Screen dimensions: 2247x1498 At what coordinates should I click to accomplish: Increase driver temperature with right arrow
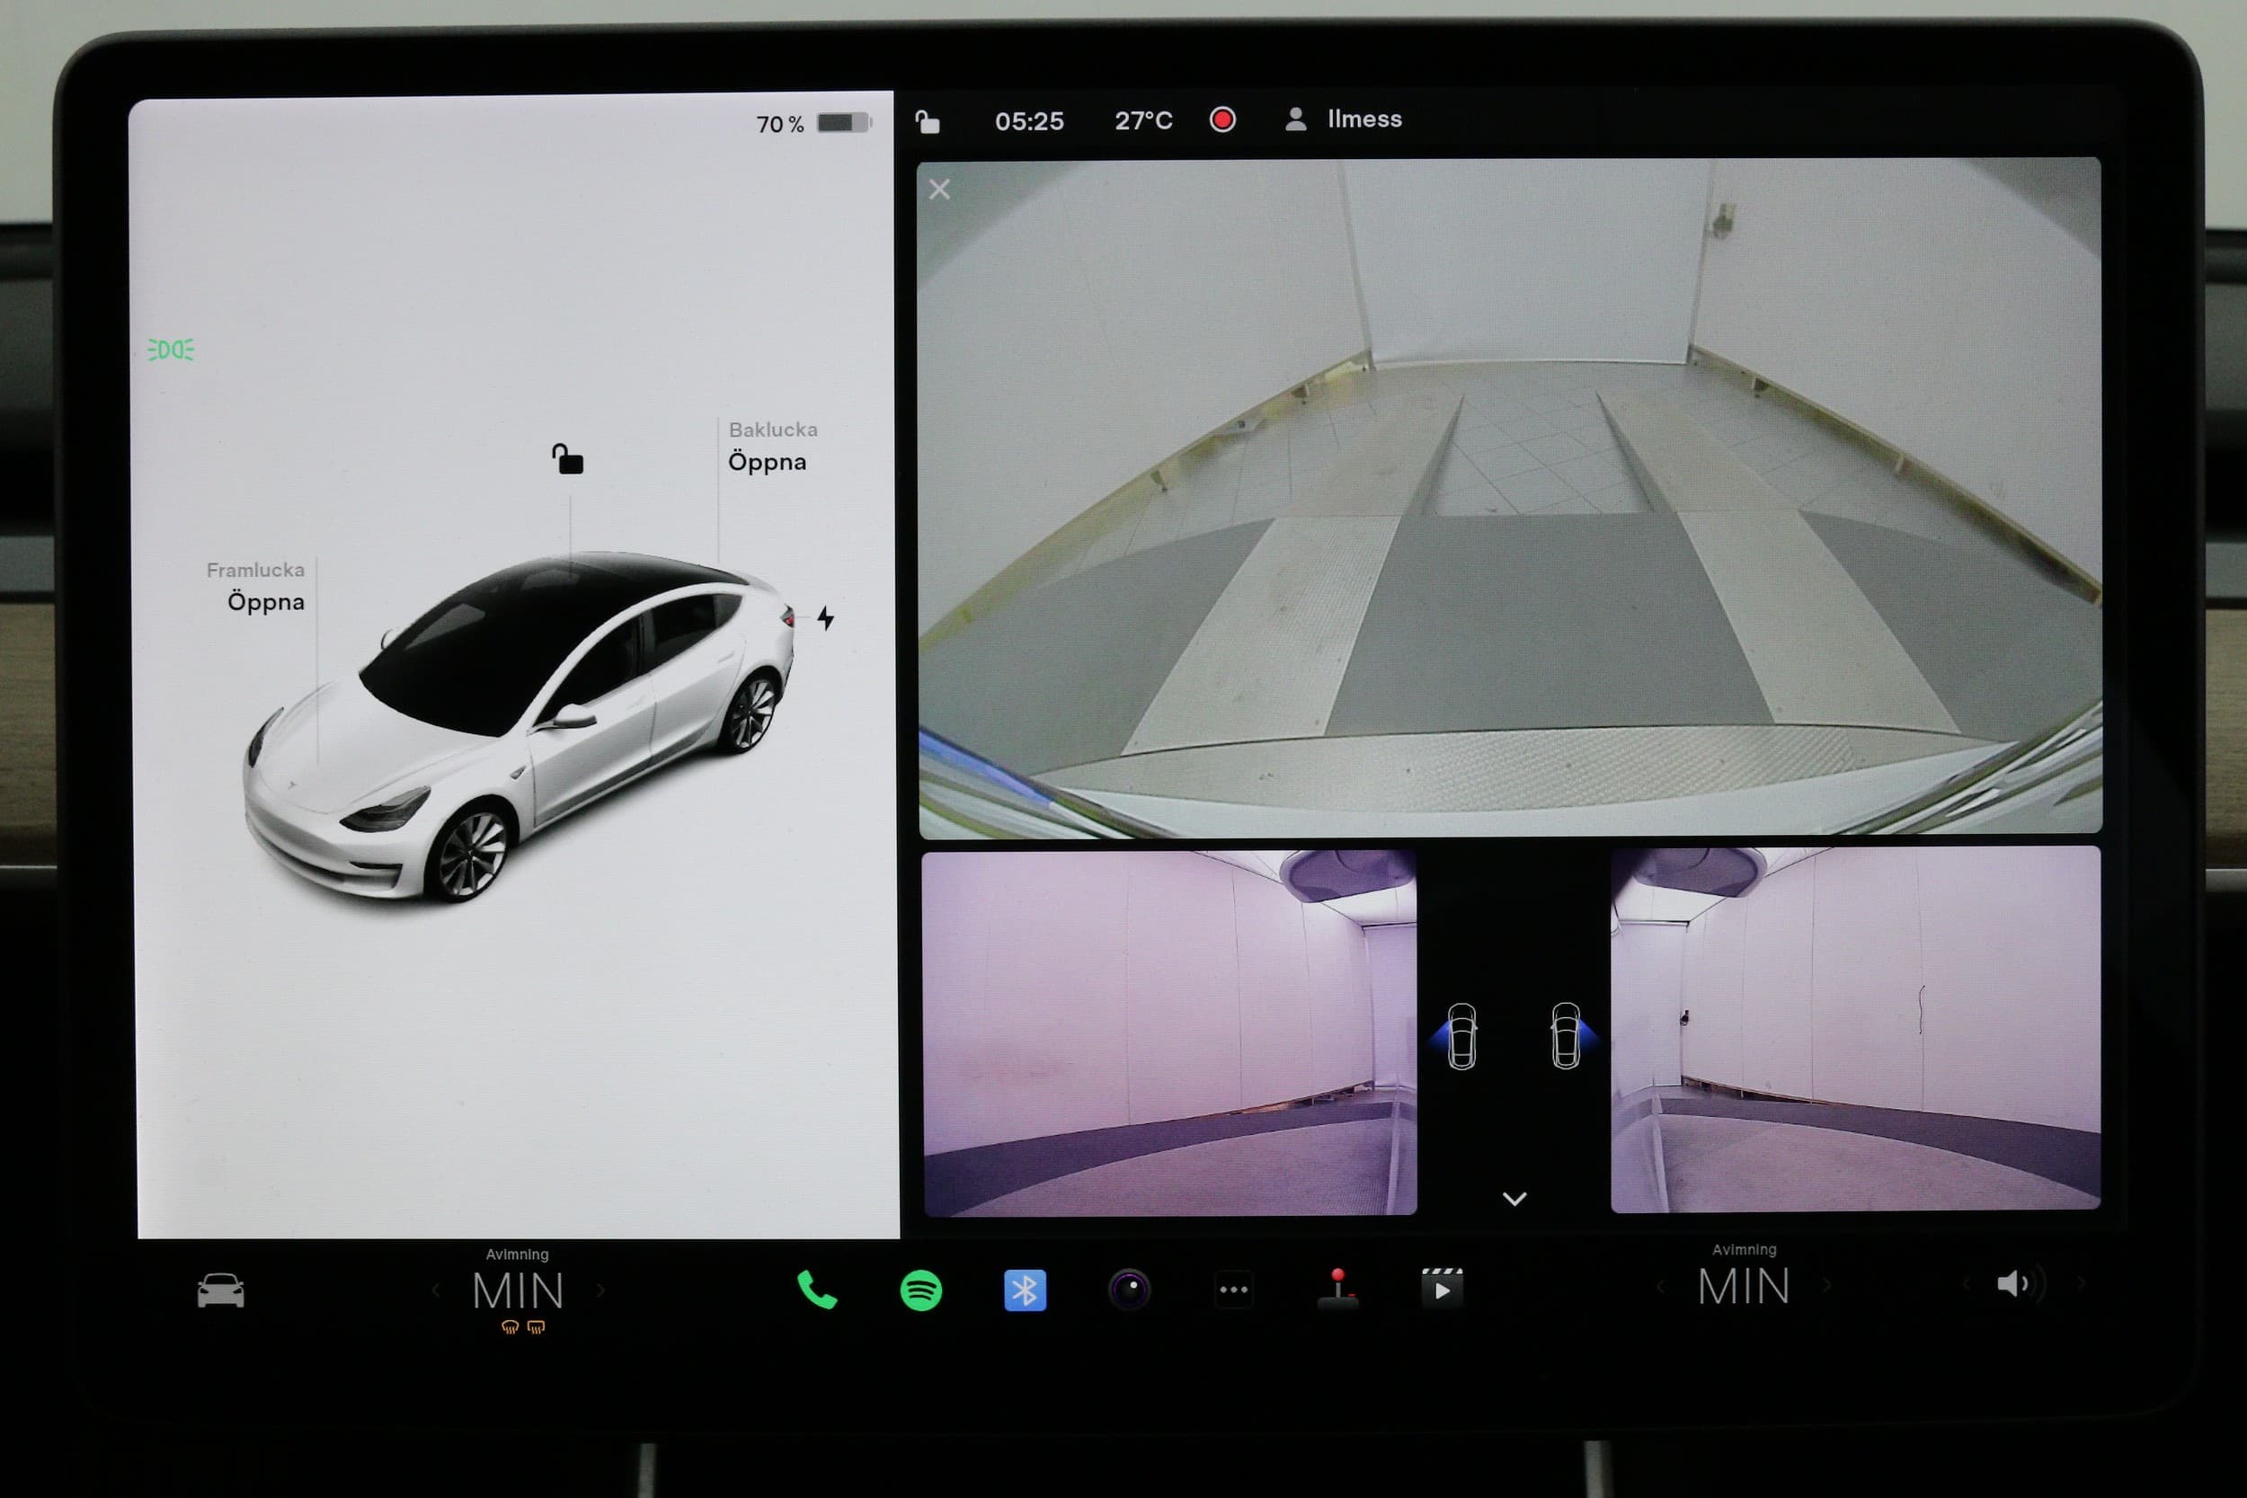tap(601, 1290)
